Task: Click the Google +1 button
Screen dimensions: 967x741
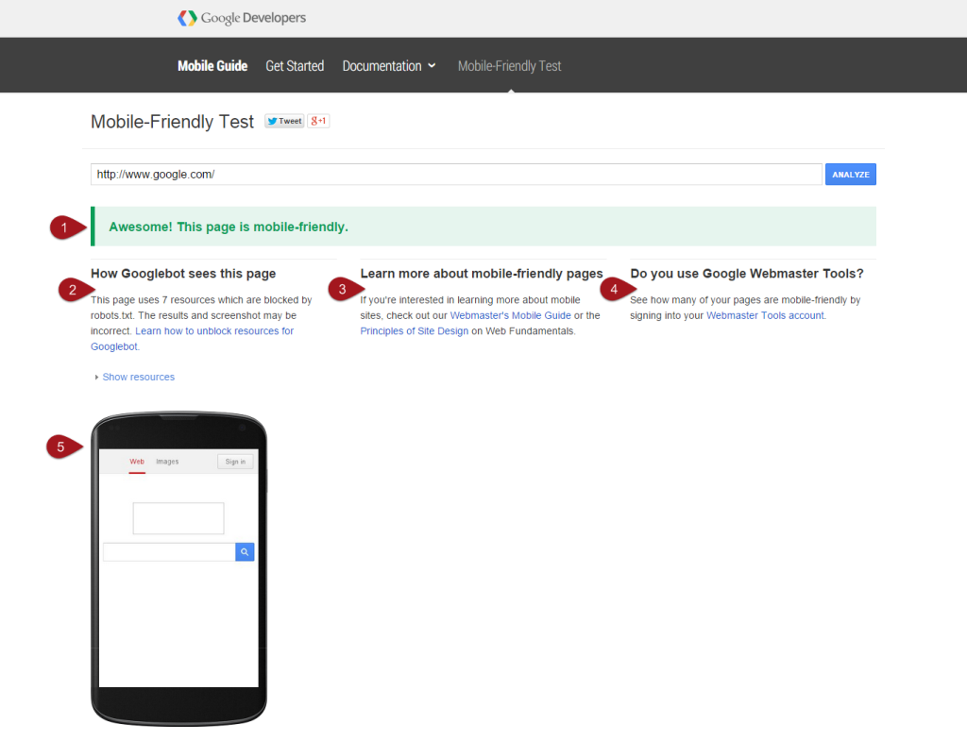Action: tap(318, 121)
